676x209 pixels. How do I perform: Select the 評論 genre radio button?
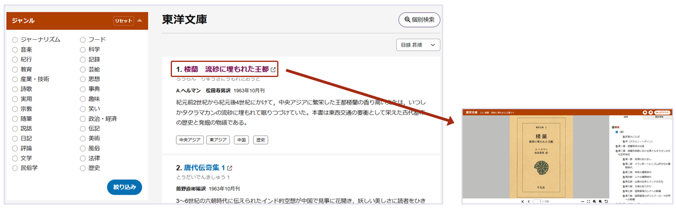(15, 148)
